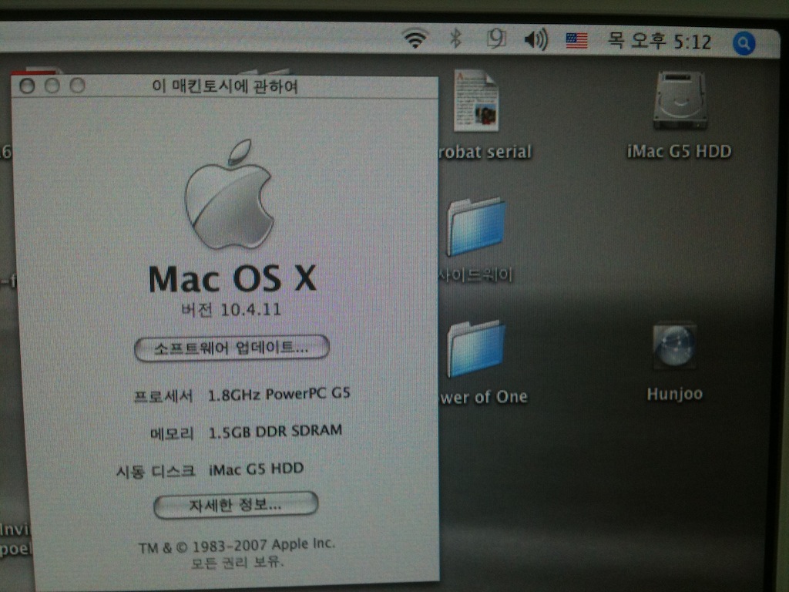The height and width of the screenshot is (592, 789).
Task: Select the iMac G5 HDD drive icon
Action: click(680, 101)
